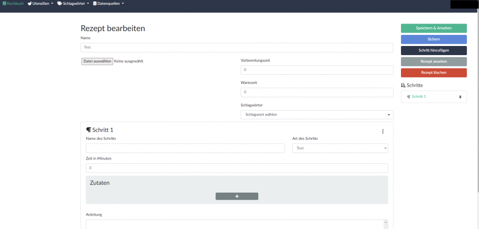Image resolution: width=479 pixels, height=229 pixels.
Task: Click into Name des Schritts field
Action: click(185, 149)
